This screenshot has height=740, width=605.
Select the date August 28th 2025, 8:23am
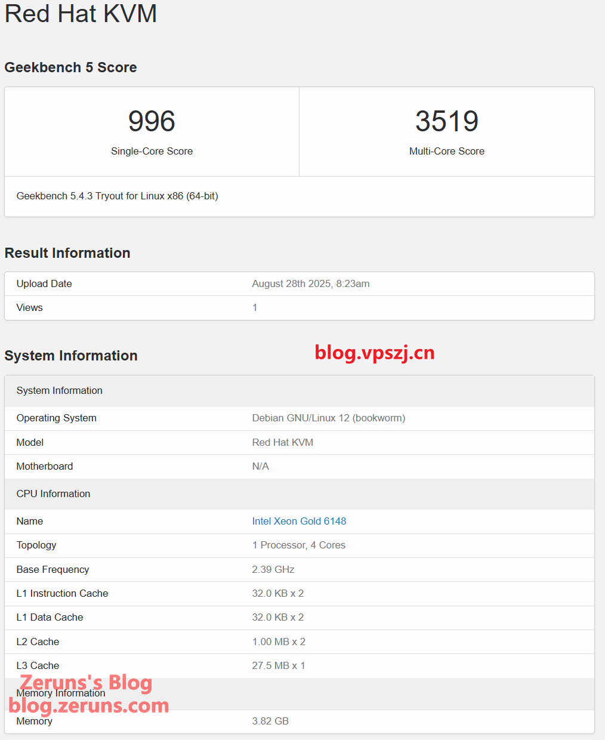pos(311,283)
